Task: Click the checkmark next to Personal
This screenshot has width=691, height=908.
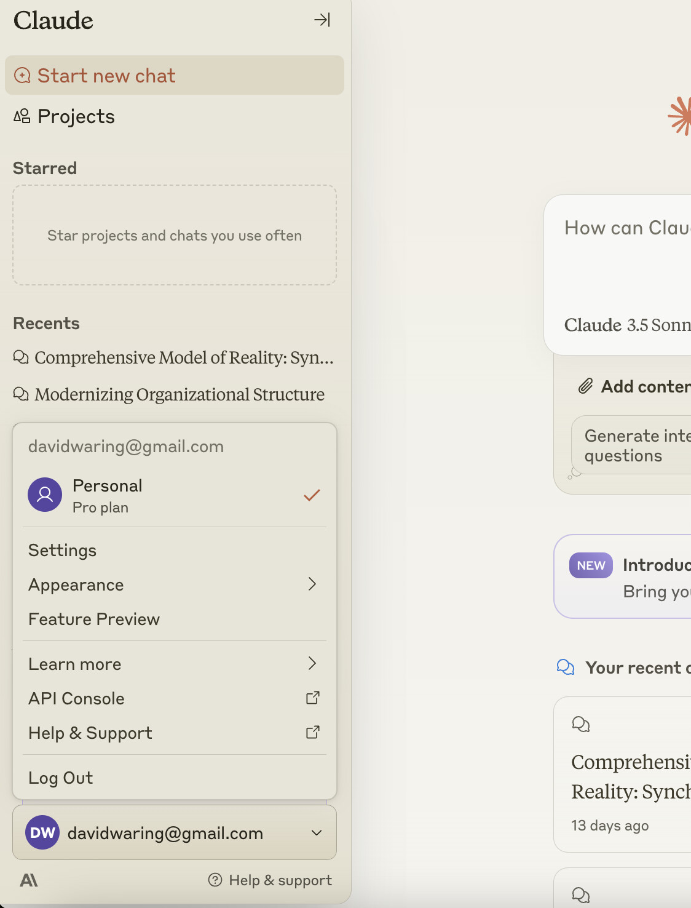Action: pos(312,495)
